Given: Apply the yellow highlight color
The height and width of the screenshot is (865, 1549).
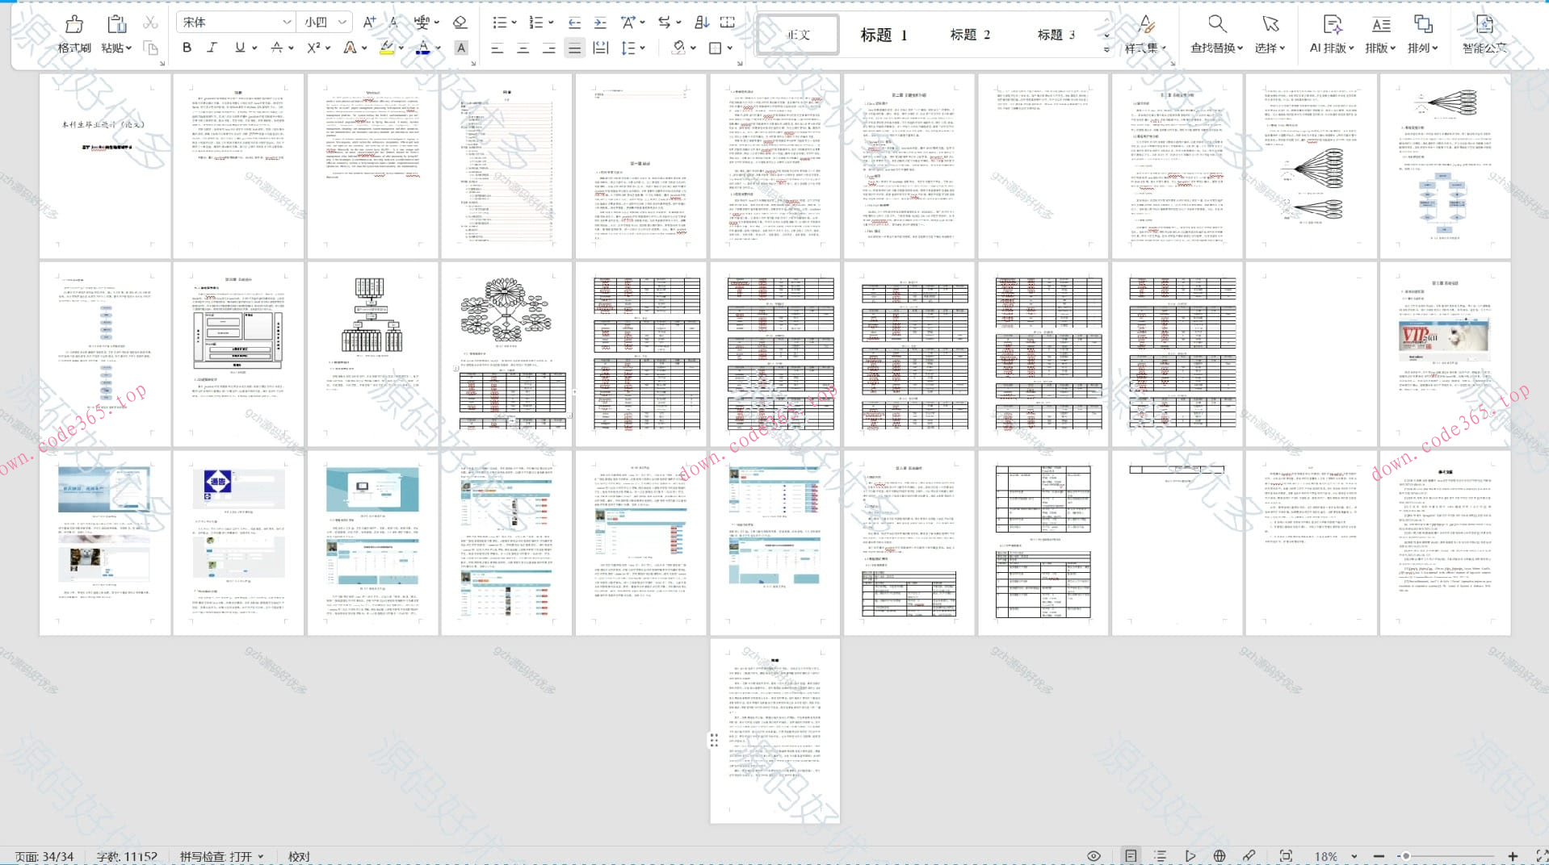Looking at the screenshot, I should pyautogui.click(x=387, y=48).
